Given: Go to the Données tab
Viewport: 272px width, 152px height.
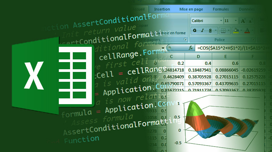Looking at the screenshot, I should 247,9.
